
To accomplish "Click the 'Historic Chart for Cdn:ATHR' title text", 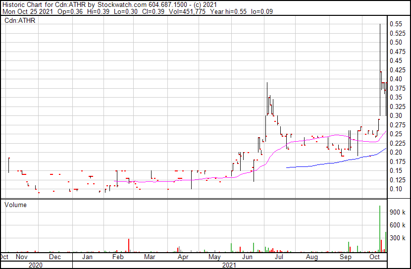I will [44, 5].
